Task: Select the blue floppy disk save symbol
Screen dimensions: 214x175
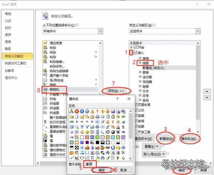Action: point(113,111)
